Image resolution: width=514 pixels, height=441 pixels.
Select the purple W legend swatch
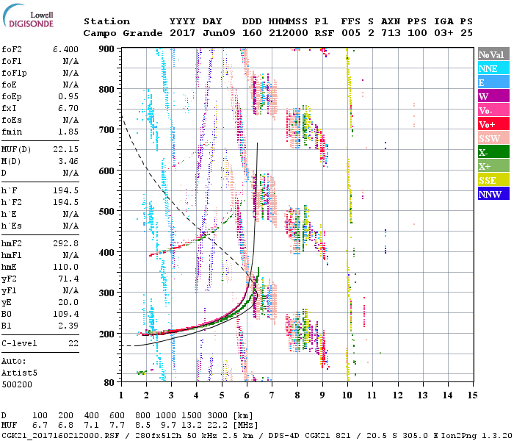(492, 96)
